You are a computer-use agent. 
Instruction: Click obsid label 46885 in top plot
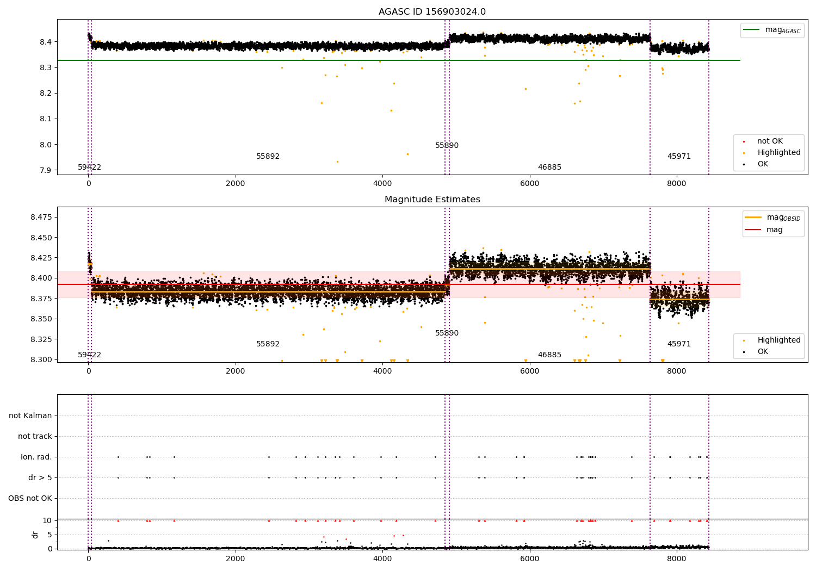point(549,167)
